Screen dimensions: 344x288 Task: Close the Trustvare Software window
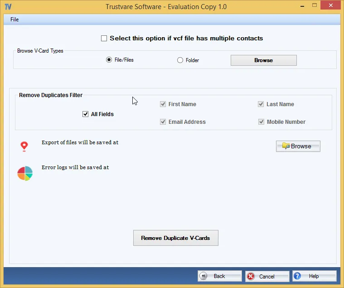point(330,5)
